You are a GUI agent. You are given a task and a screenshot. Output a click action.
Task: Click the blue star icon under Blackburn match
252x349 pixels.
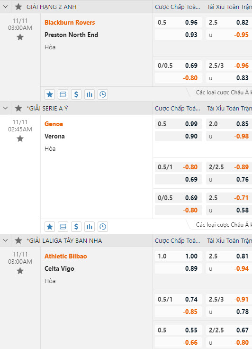click(x=50, y=94)
